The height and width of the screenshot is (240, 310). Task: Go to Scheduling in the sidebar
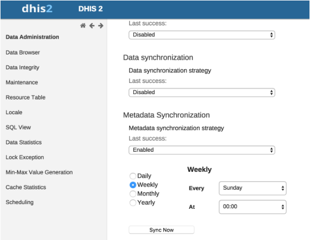pyautogui.click(x=20, y=202)
